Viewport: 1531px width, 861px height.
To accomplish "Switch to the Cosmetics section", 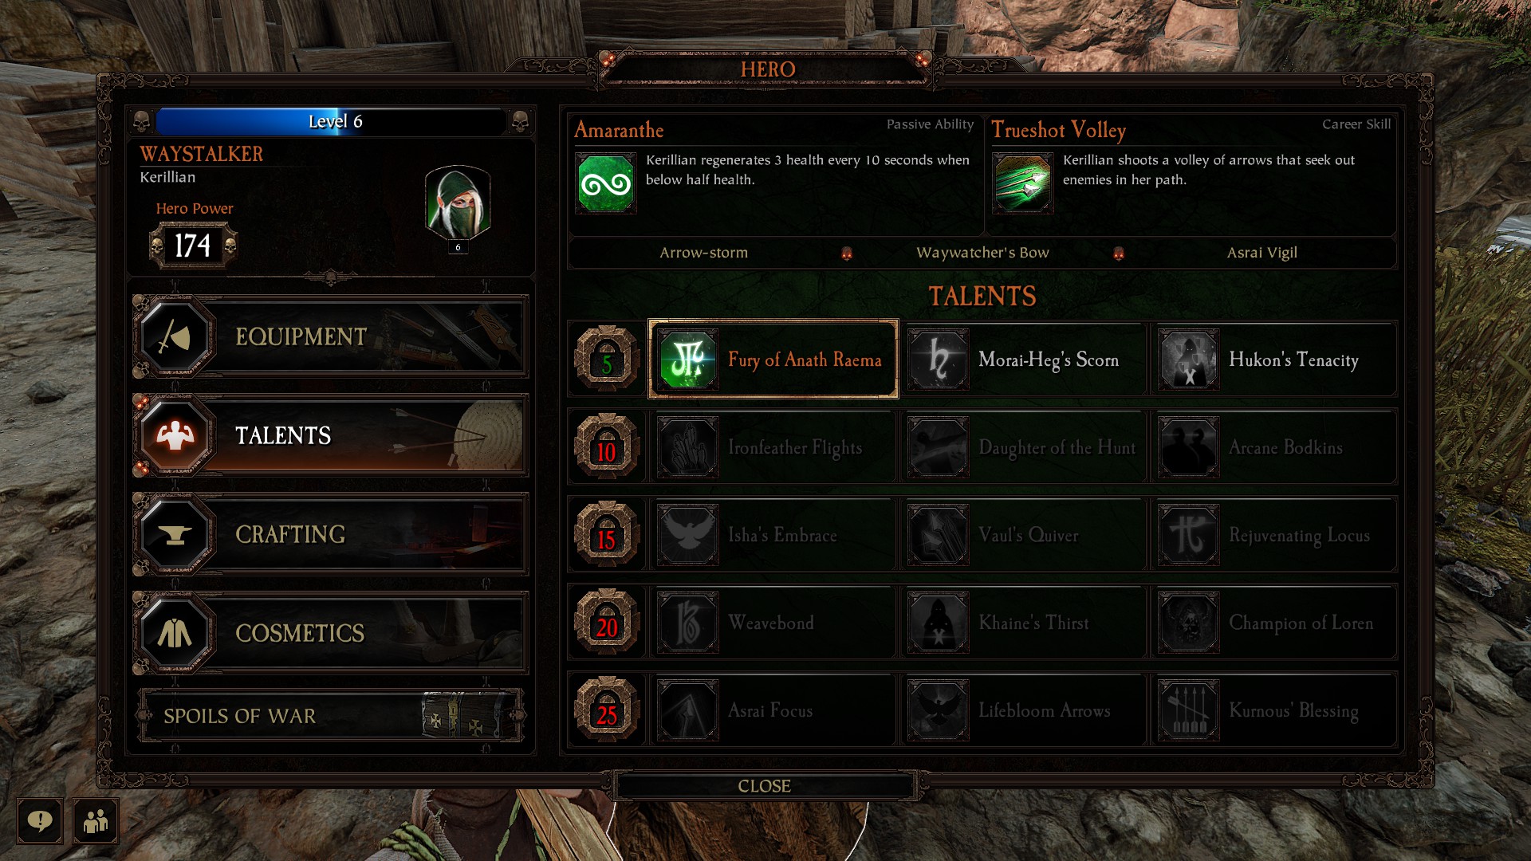I will 330,633.
